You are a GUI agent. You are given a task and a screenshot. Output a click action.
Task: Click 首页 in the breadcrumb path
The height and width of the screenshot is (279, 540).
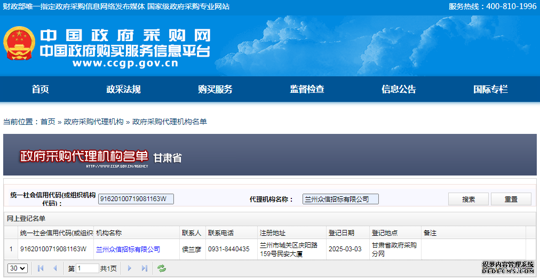click(47, 122)
